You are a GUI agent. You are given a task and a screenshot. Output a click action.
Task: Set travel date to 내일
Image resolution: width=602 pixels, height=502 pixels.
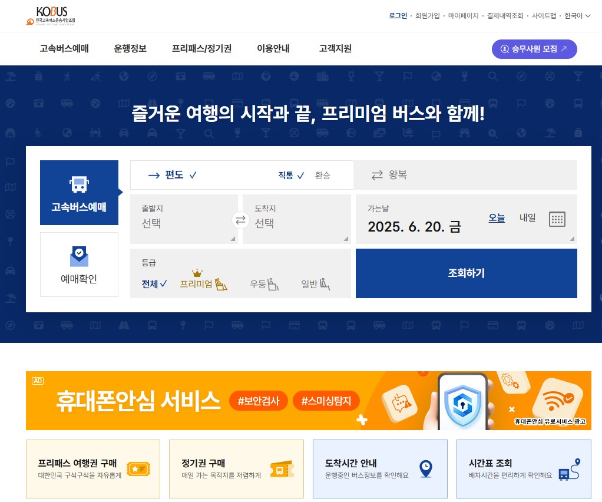pyautogui.click(x=528, y=217)
